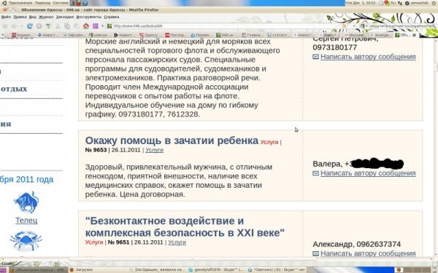The image size is (438, 273).
Task: Open the Закладки menu
Action: click(x=65, y=17)
